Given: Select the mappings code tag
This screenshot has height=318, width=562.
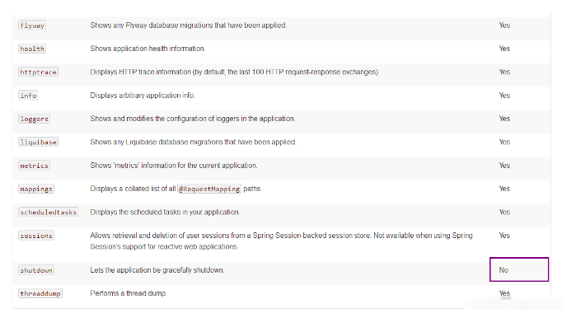Looking at the screenshot, I should [36, 189].
